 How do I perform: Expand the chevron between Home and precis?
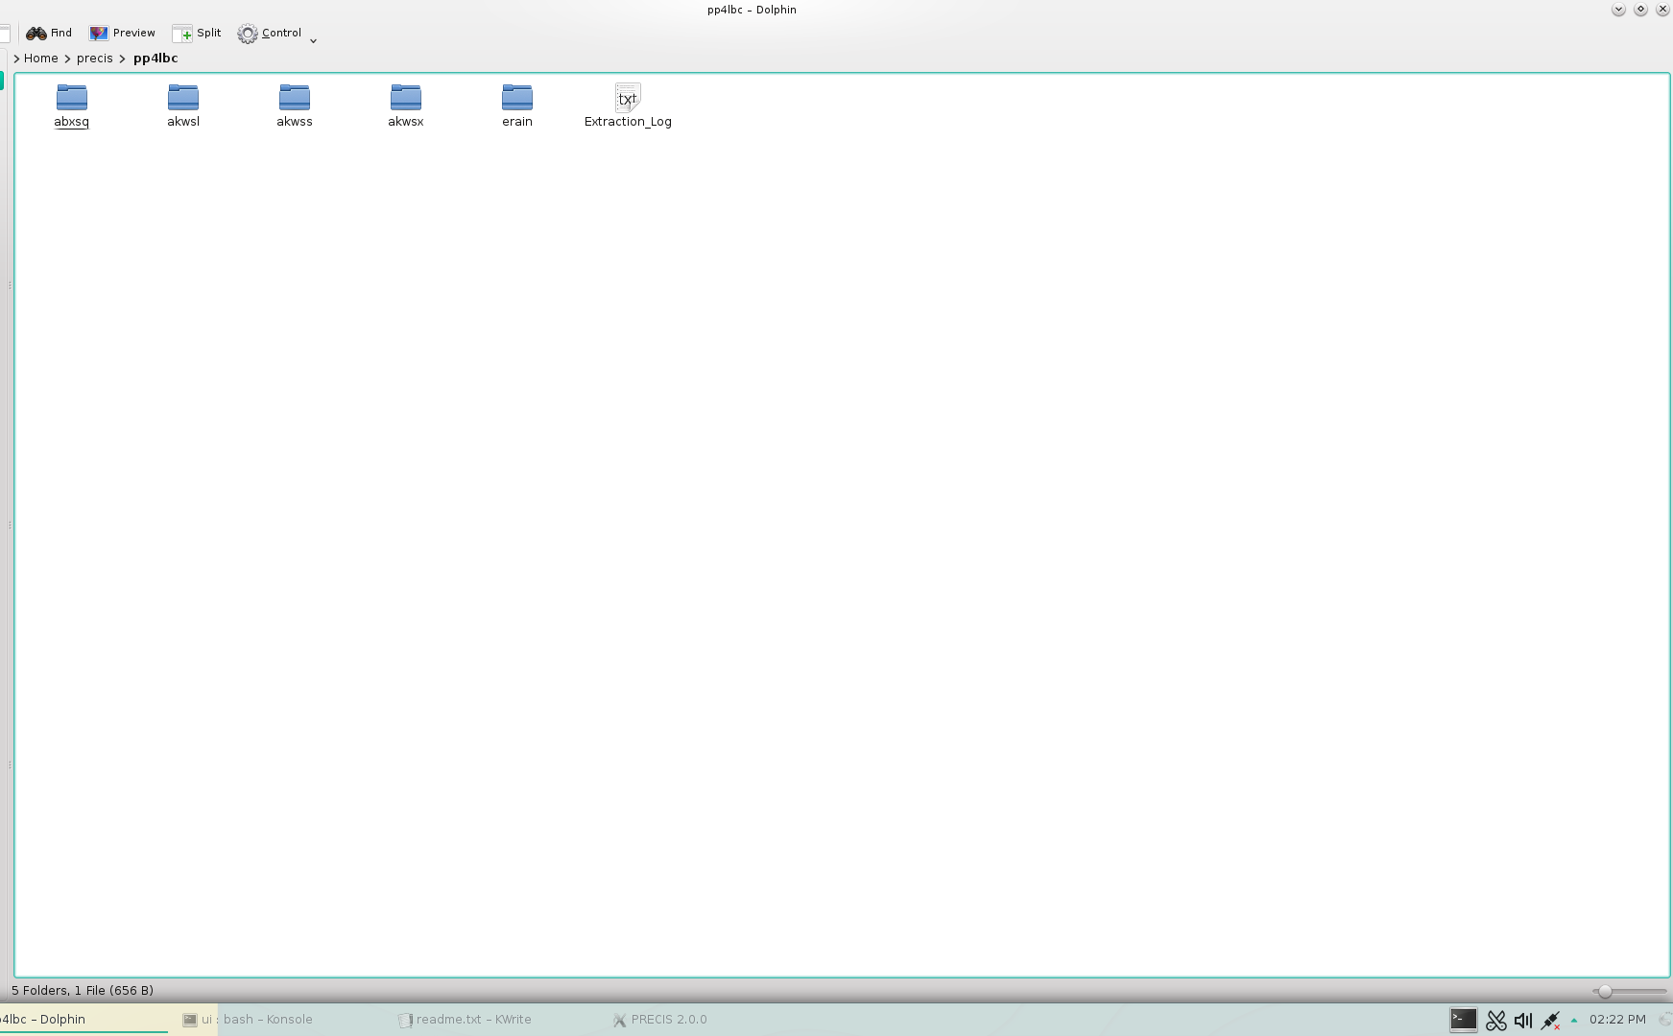67,59
